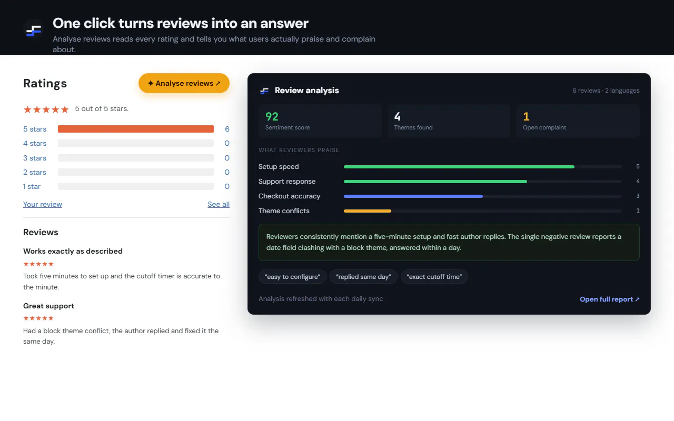The image size is (674, 421).
Task: Open the full report link
Action: pos(610,299)
